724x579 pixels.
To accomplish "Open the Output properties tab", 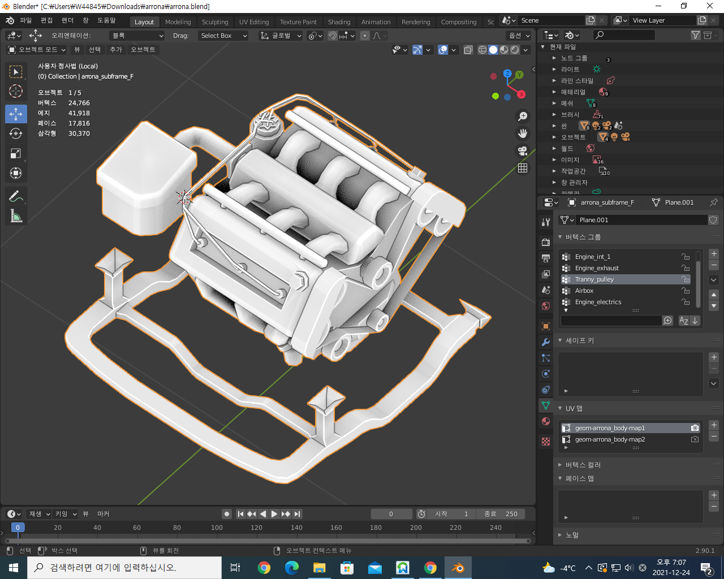I will 545,258.
